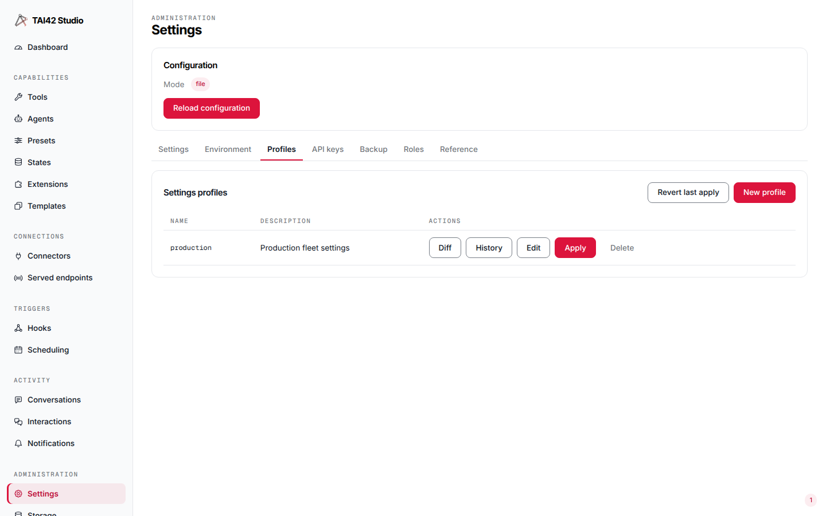
Task: Click the States database icon
Action: click(x=18, y=163)
